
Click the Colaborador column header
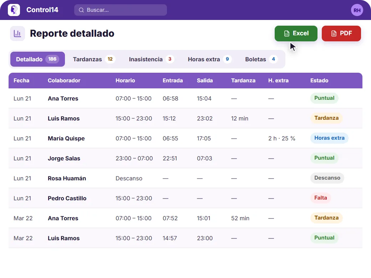point(64,81)
